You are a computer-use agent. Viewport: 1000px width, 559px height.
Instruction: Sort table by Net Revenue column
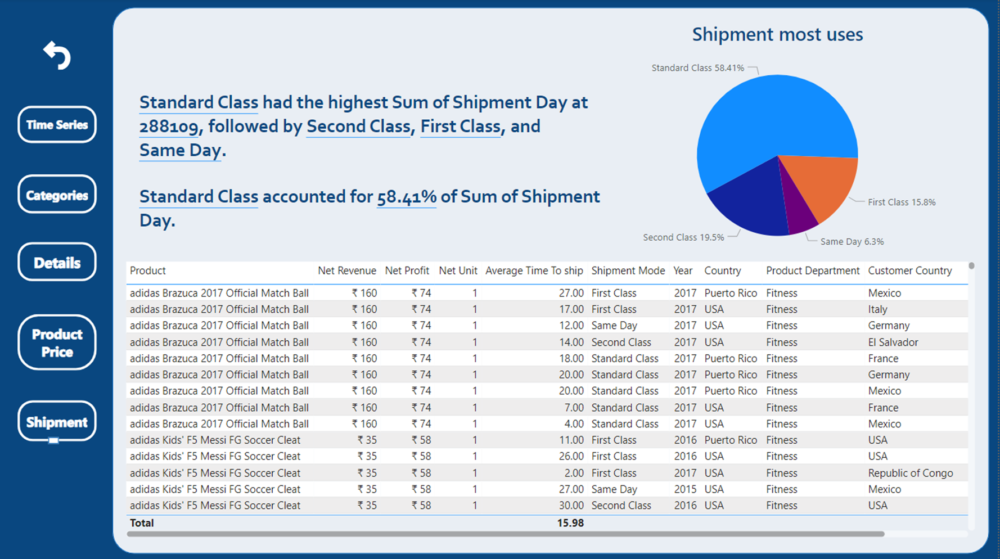coord(347,271)
